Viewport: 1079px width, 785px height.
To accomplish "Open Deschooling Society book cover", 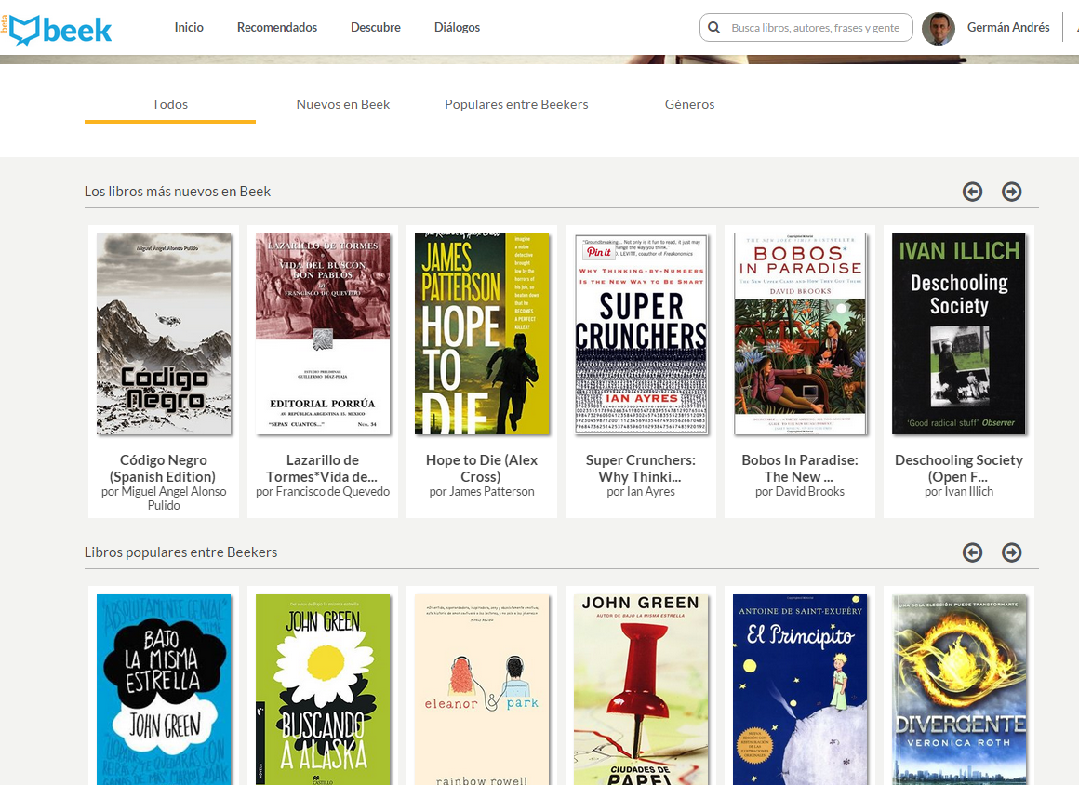I will tap(959, 334).
